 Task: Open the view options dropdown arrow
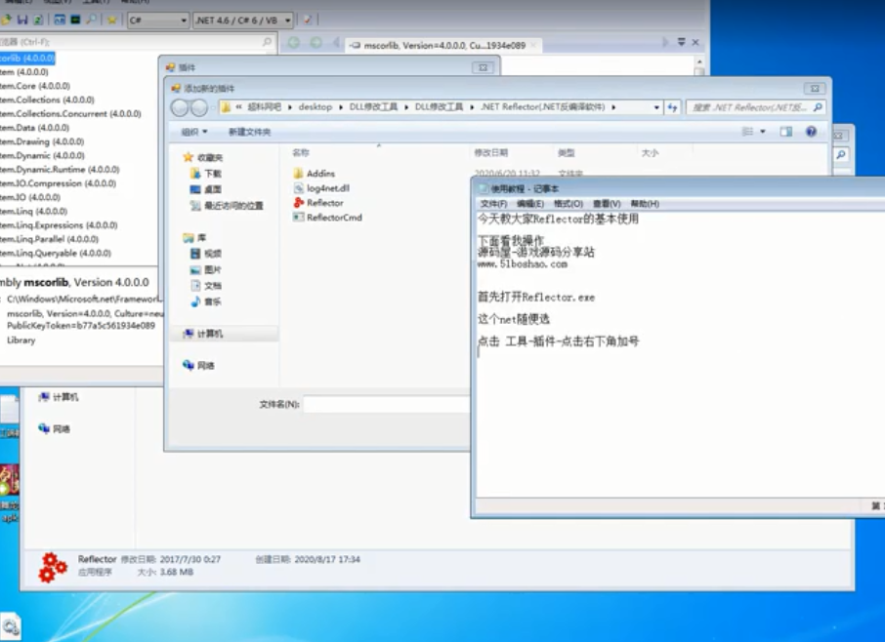coord(763,132)
